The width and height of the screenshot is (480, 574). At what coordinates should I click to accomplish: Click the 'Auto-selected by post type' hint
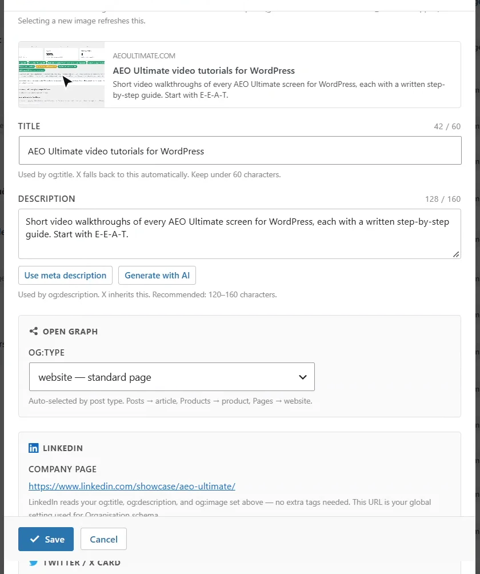tap(170, 401)
